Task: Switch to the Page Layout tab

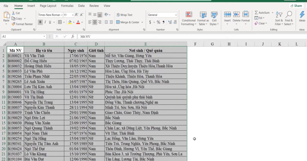Action: coord(48,6)
